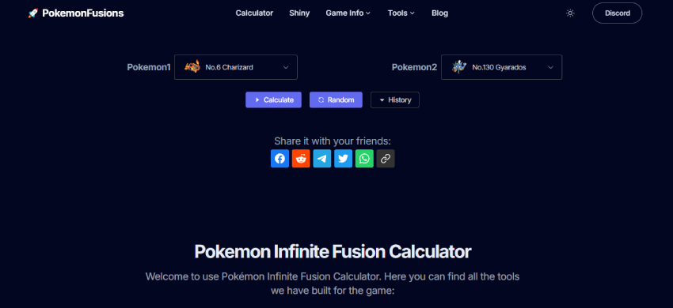Click the 'Share it with your friends:' text
The image size is (673, 308).
[x=333, y=141]
